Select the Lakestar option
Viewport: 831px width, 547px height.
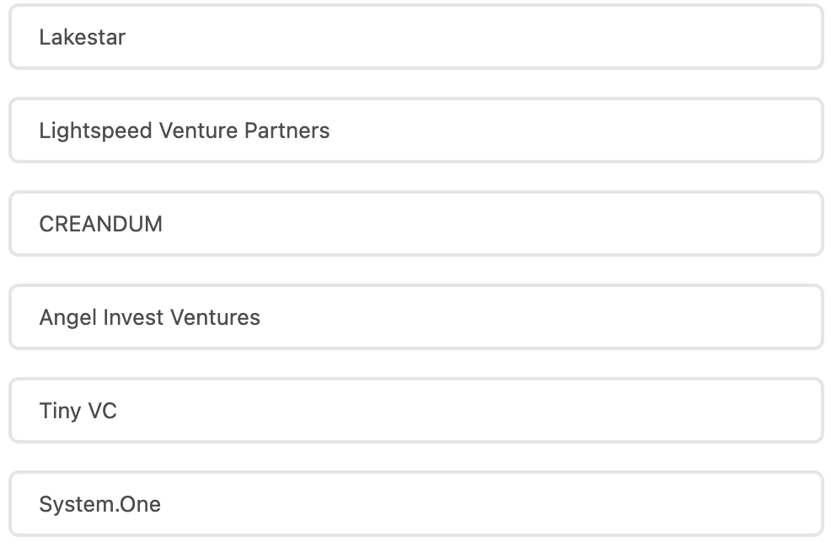click(x=415, y=37)
